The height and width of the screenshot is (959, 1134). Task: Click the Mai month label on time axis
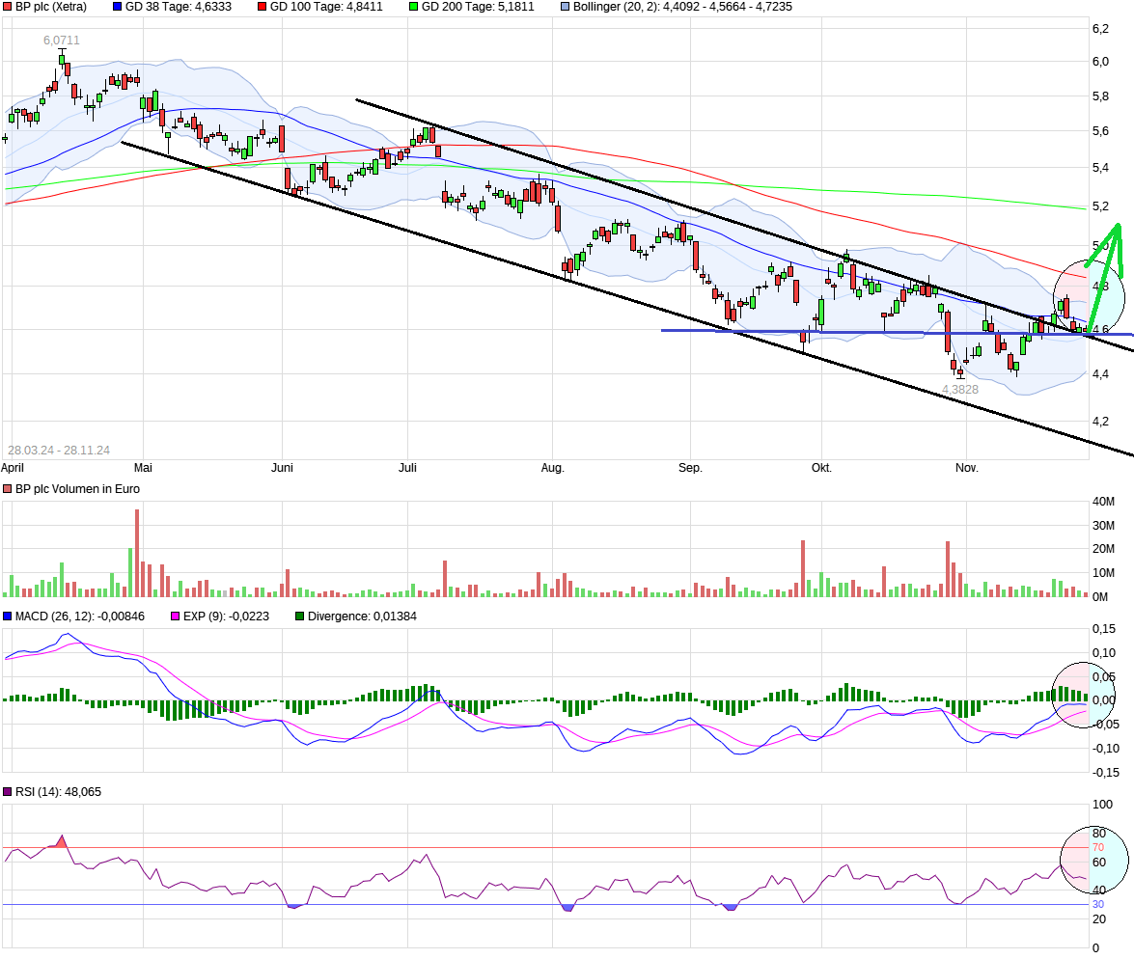click(143, 468)
